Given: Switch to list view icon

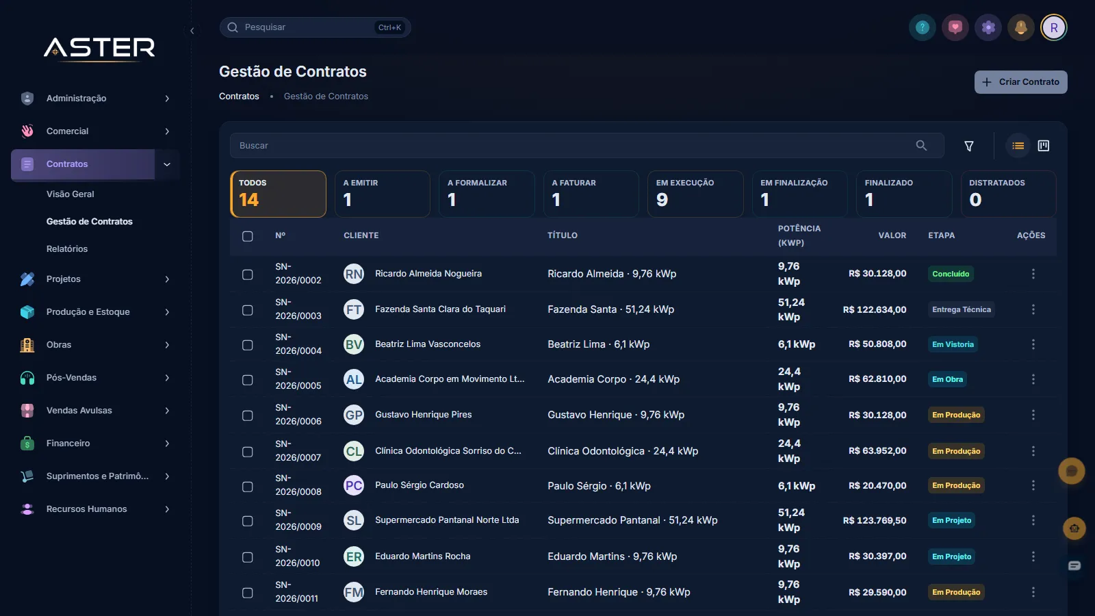Looking at the screenshot, I should [x=1018, y=146].
